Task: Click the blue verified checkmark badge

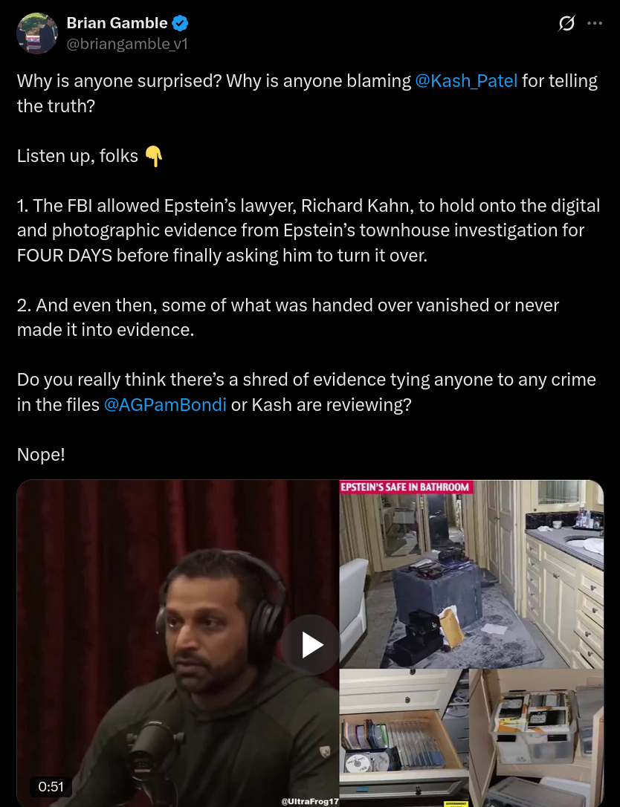Action: [x=180, y=23]
